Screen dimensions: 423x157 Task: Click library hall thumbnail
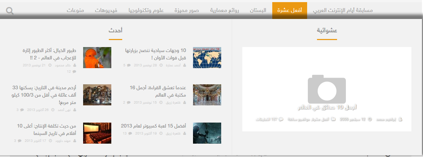207,95
